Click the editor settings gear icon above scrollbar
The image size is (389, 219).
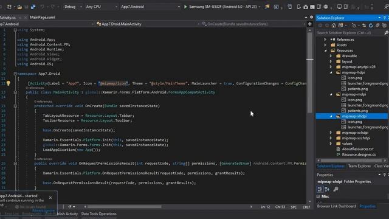(312, 18)
